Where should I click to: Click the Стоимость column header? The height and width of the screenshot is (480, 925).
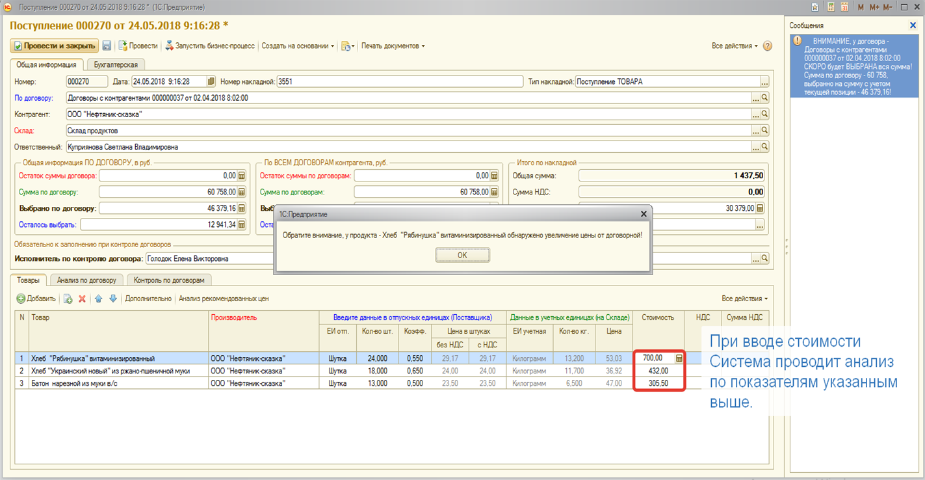[x=658, y=330]
